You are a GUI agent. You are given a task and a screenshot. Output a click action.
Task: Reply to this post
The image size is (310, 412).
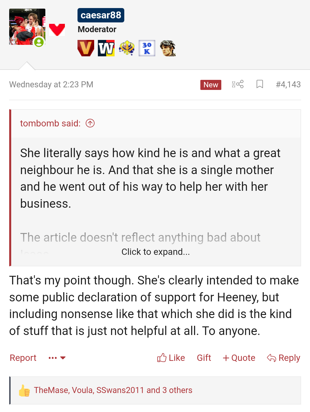[284, 358]
